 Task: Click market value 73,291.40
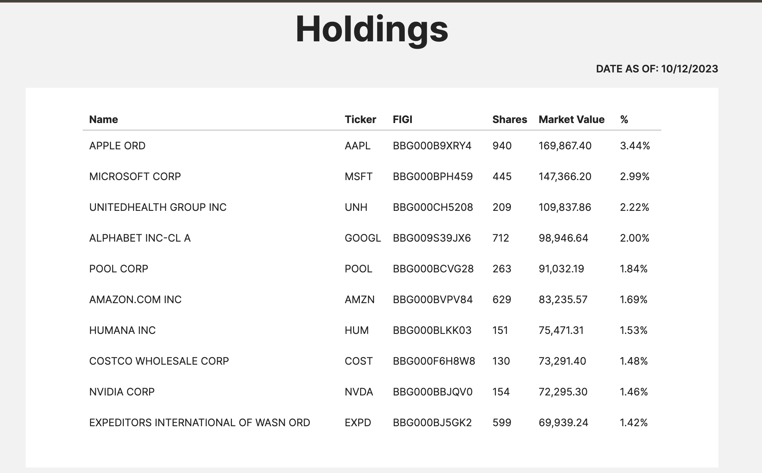tap(562, 361)
